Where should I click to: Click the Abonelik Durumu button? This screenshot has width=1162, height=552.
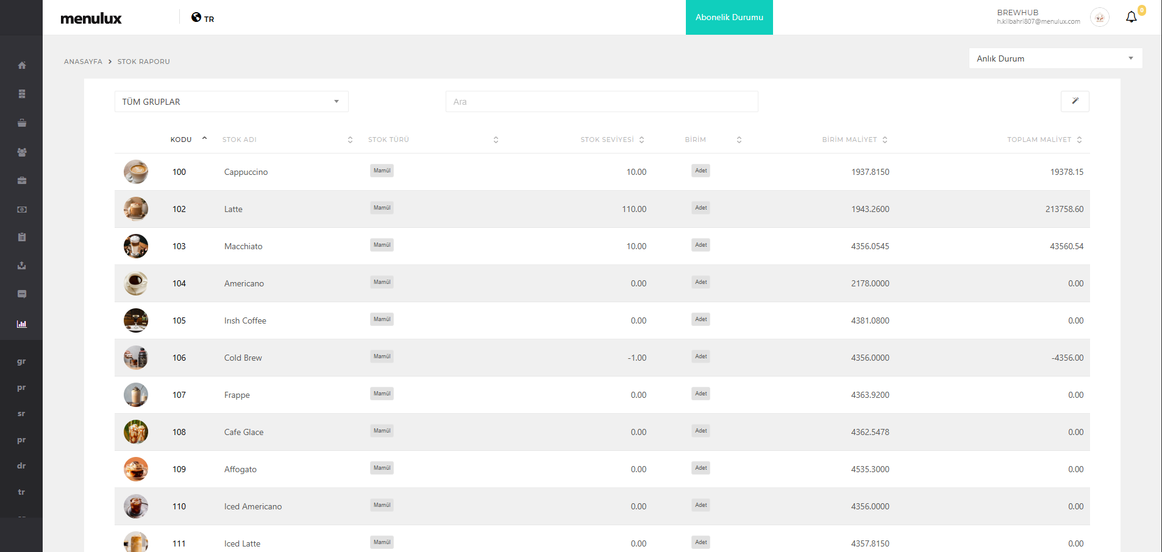click(x=729, y=17)
